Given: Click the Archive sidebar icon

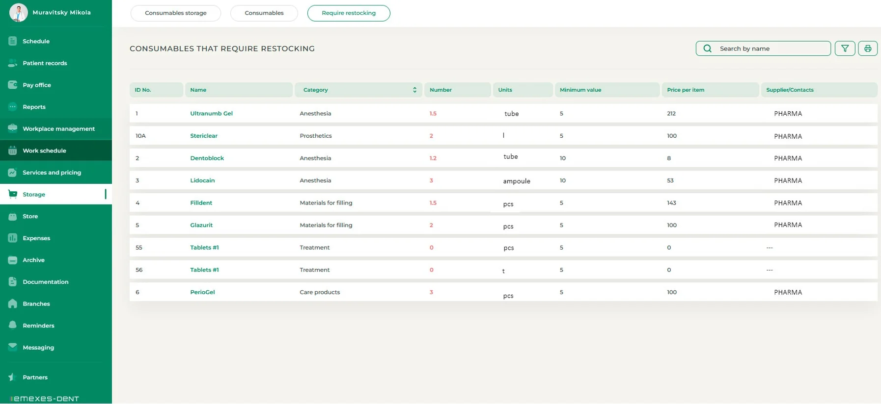Looking at the screenshot, I should coord(13,260).
